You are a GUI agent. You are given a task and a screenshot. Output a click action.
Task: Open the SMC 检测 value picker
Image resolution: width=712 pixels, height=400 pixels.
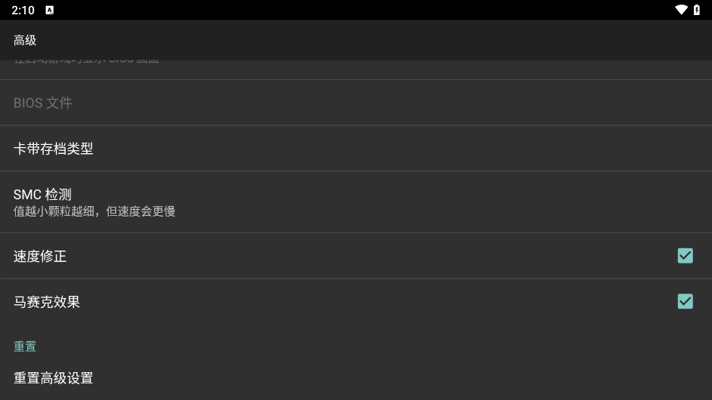(42, 195)
